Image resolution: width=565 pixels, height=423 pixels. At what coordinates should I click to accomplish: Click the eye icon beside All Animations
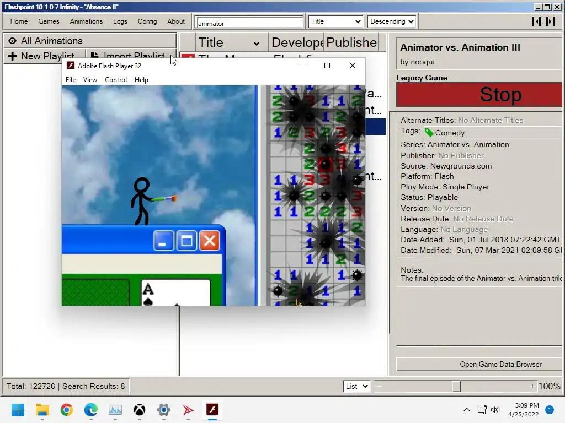(12, 41)
